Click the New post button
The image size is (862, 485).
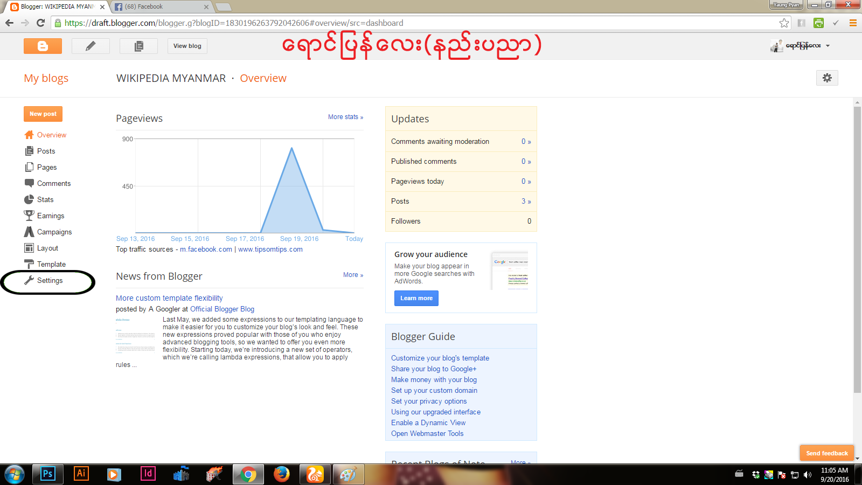(x=43, y=114)
